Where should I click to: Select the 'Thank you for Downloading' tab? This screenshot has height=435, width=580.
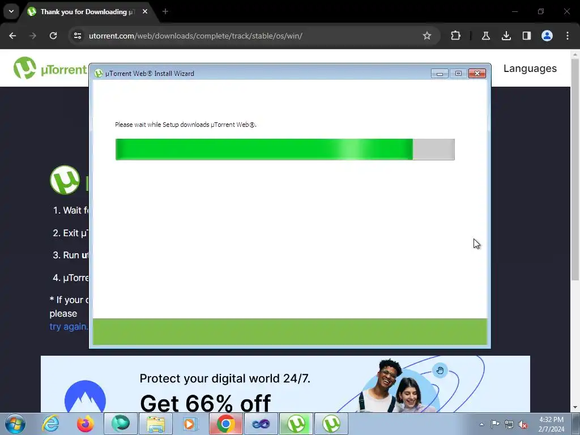[x=88, y=12]
